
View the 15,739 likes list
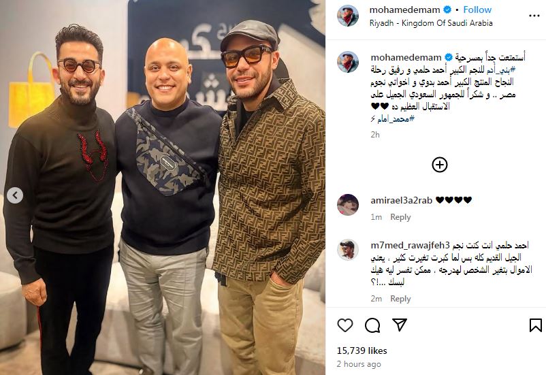[x=362, y=350]
